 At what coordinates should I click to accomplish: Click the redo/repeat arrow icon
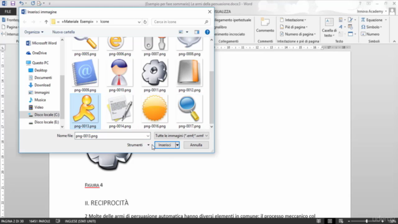(33, 4)
